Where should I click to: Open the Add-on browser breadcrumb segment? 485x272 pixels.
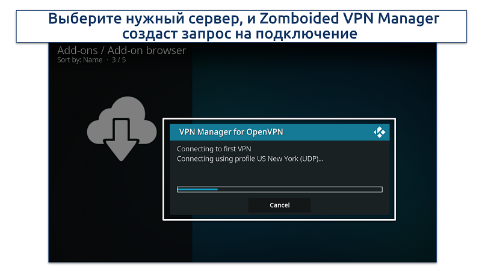pyautogui.click(x=147, y=50)
